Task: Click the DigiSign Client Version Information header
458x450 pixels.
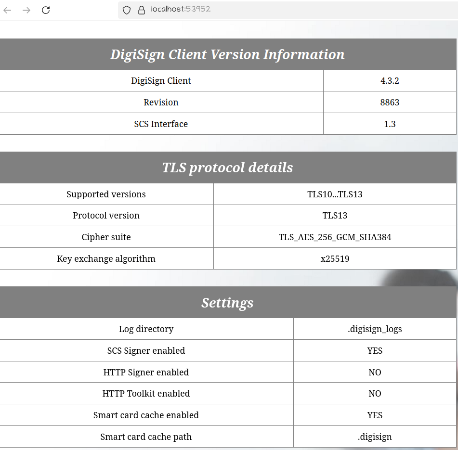Action: [x=227, y=54]
